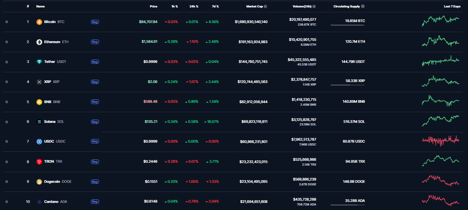Screen dimensions: 468x210
Task: Click the Solana coin logo icon
Action: click(x=39, y=122)
